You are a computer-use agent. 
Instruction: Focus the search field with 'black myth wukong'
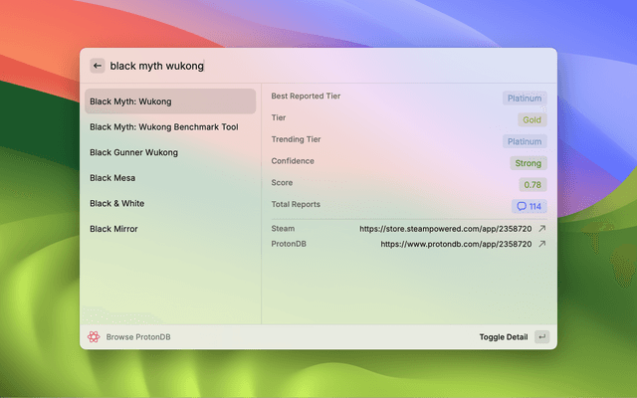click(x=299, y=66)
